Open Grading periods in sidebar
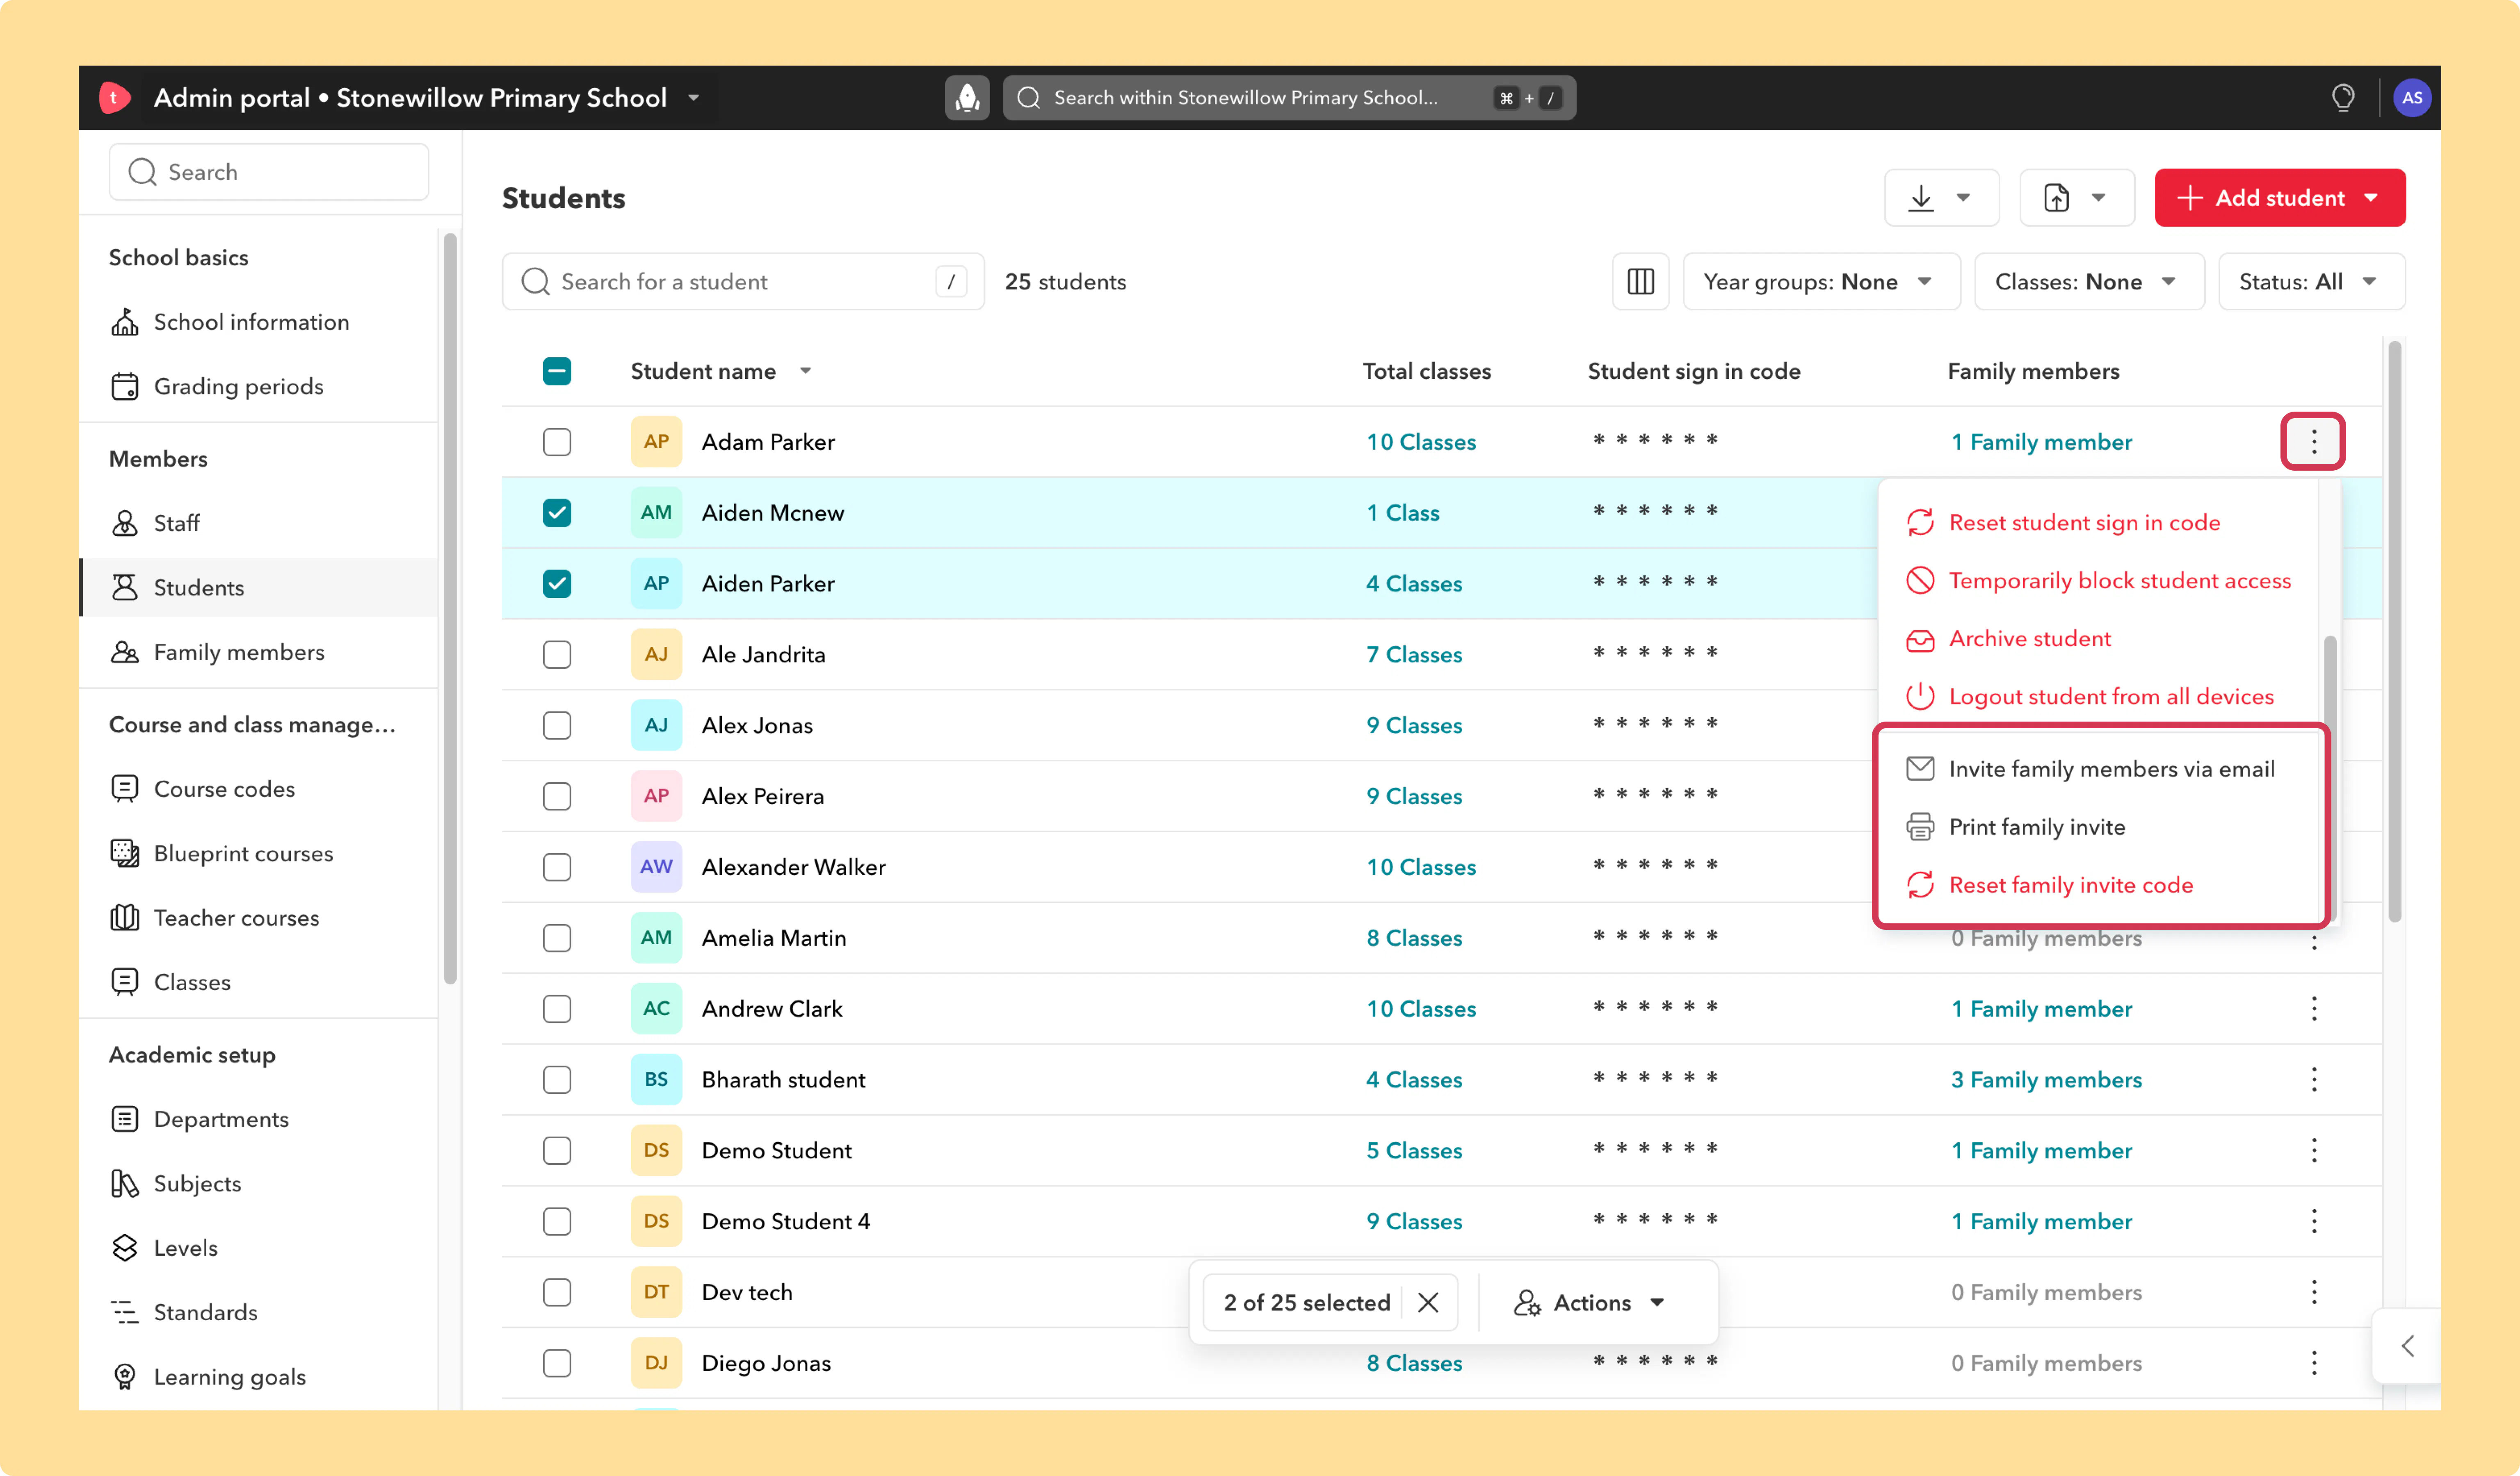This screenshot has height=1476, width=2520. (259, 387)
